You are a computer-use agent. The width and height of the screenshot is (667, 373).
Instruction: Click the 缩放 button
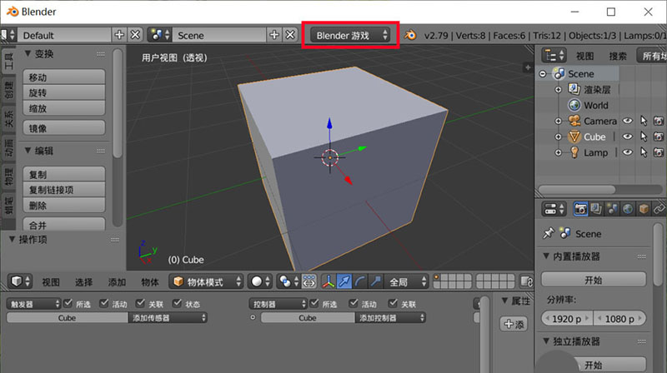tap(64, 108)
